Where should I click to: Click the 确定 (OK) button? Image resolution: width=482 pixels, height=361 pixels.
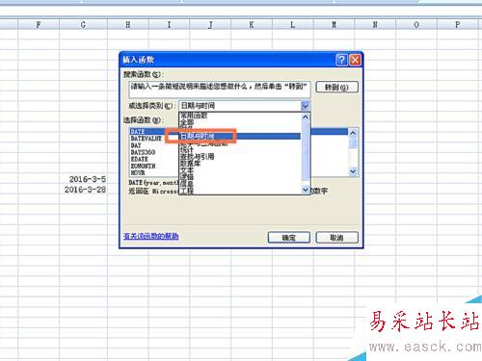[288, 238]
